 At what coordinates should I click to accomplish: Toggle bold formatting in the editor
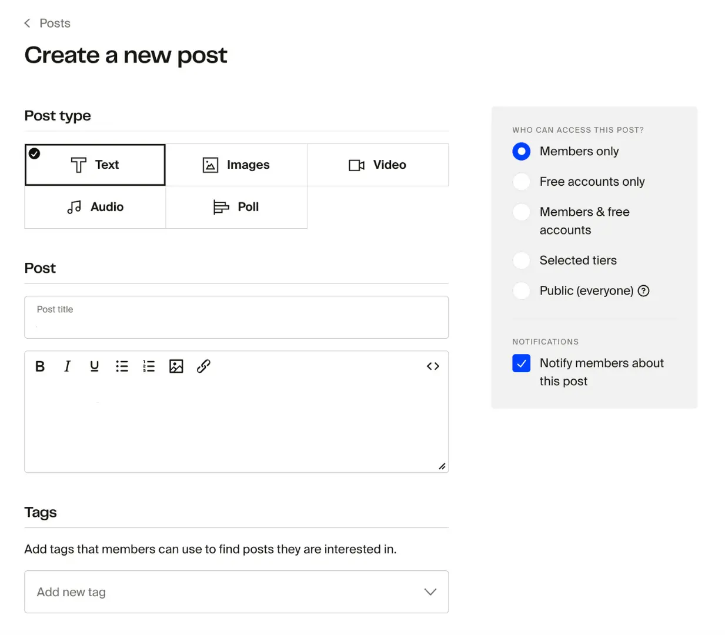[x=39, y=366]
